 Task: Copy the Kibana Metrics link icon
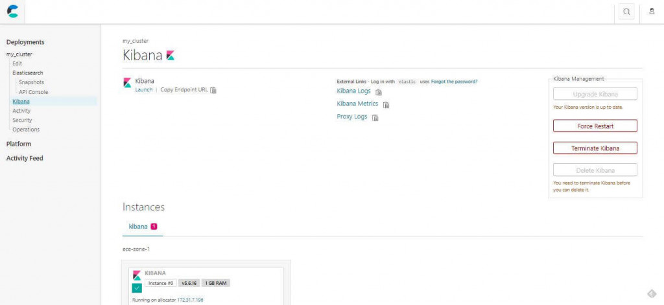386,105
